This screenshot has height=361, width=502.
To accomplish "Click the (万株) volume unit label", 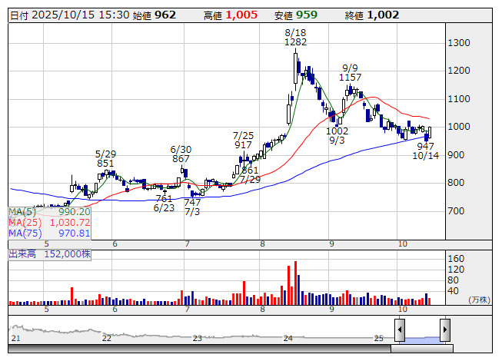I will (x=479, y=300).
